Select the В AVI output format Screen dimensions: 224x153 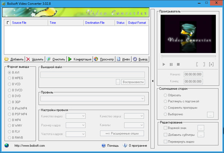[9, 72]
